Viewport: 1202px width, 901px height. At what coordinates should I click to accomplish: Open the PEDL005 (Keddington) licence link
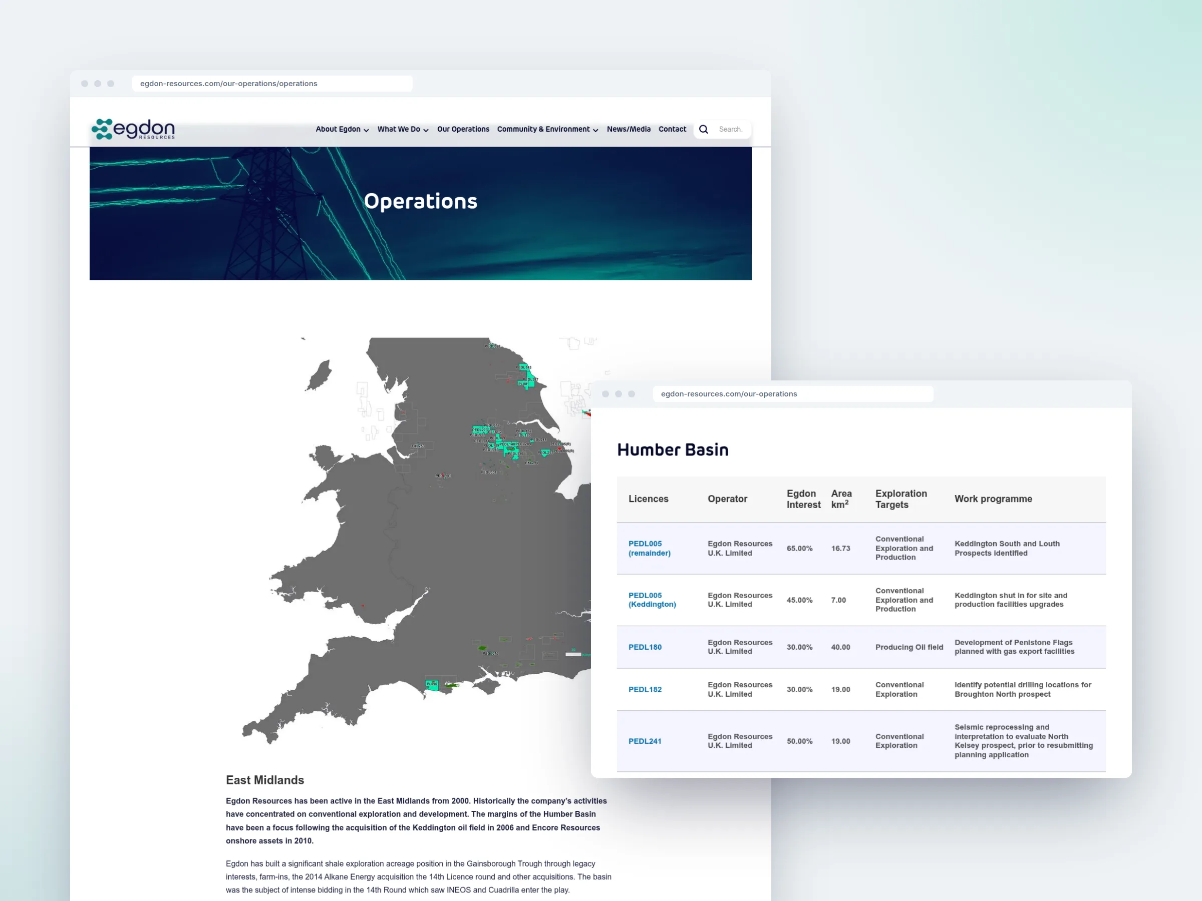[x=652, y=600]
